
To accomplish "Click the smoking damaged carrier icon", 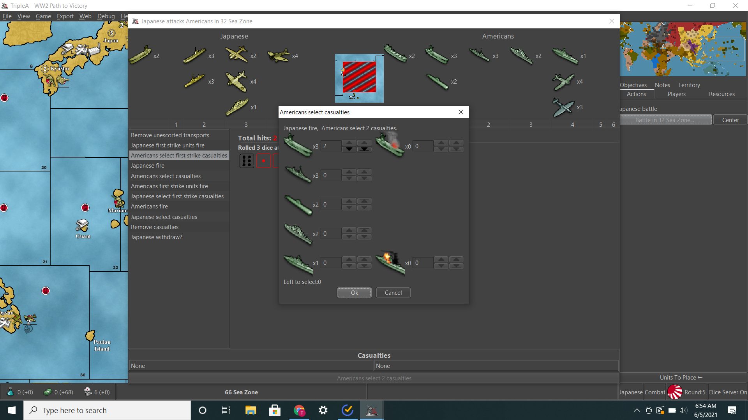I will [x=390, y=145].
